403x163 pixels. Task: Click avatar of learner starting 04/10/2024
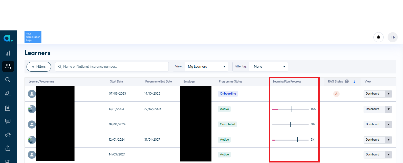tap(32, 125)
